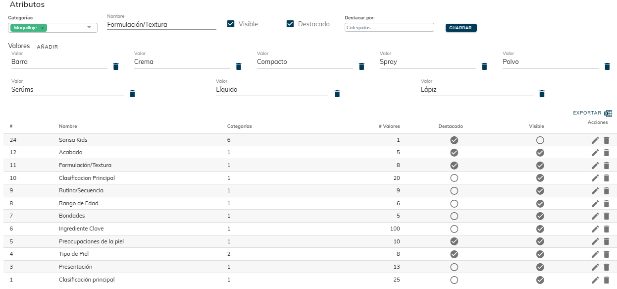Click AÑADIR to add a value
Image resolution: width=617 pixels, height=289 pixels.
click(48, 47)
